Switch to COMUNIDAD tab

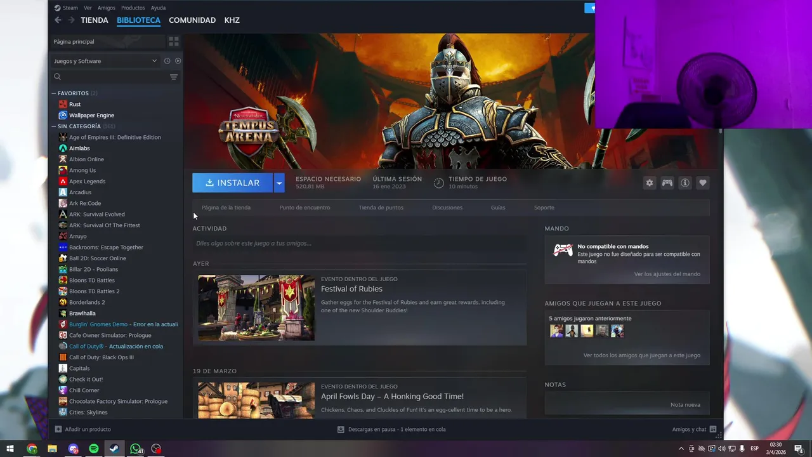(x=192, y=20)
